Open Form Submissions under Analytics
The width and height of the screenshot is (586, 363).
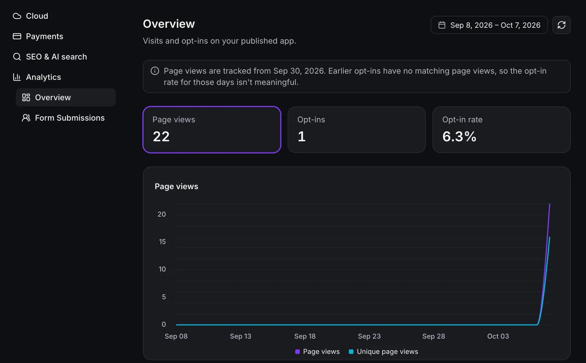click(66, 118)
